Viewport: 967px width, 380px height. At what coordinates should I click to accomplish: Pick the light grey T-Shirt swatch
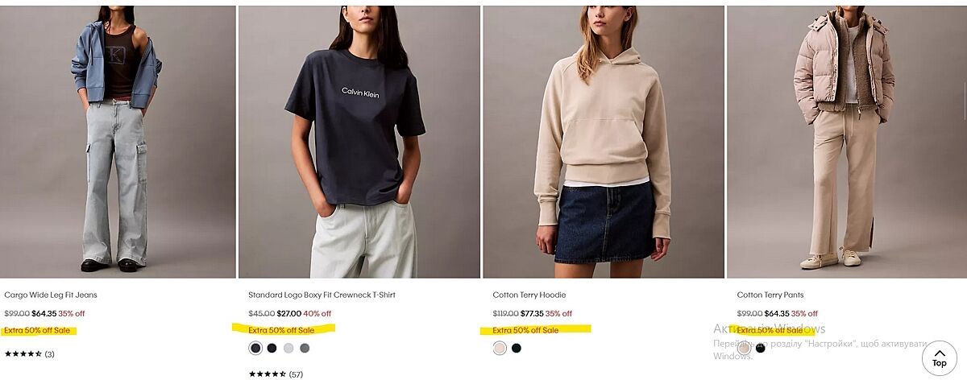click(288, 348)
